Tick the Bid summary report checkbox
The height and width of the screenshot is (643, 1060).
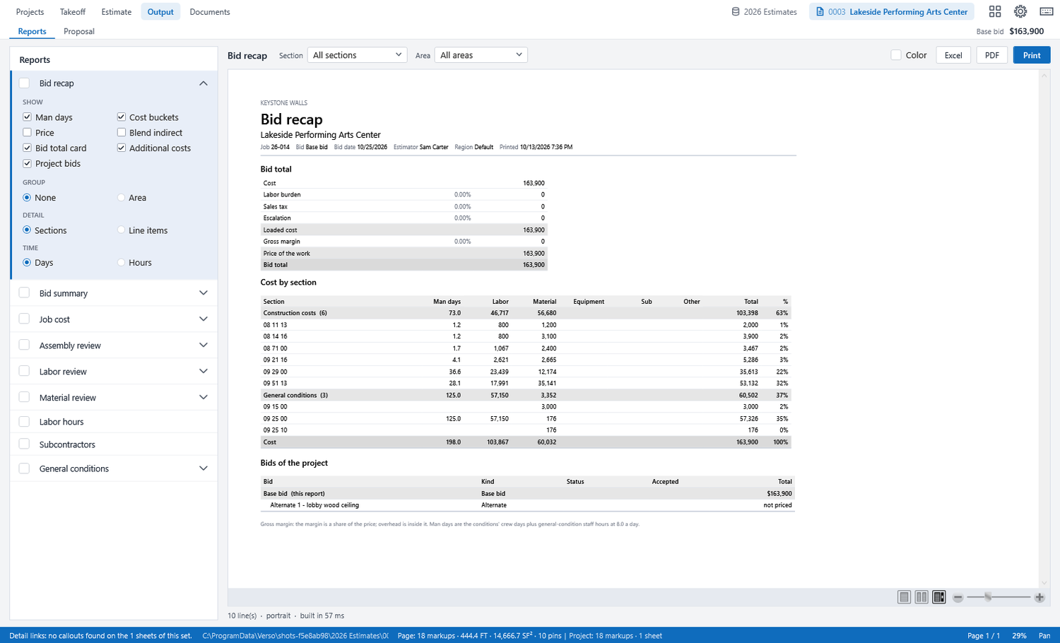coord(24,293)
